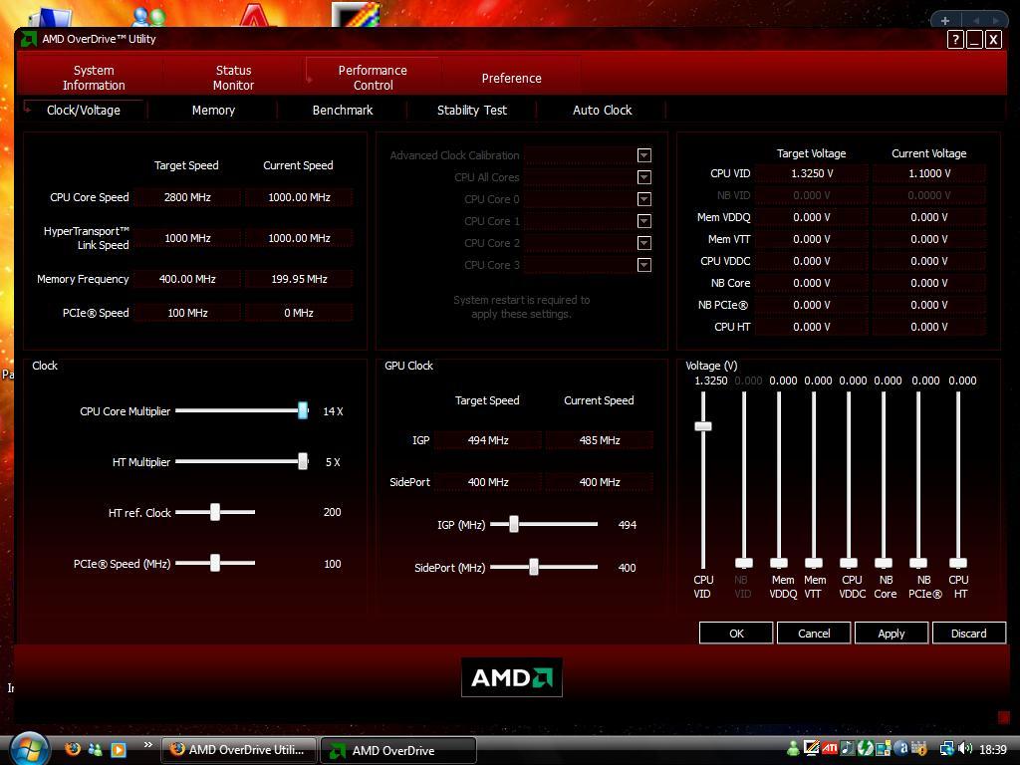Go to the Stability Test sub-tab
The width and height of the screenshot is (1020, 765).
pos(471,110)
